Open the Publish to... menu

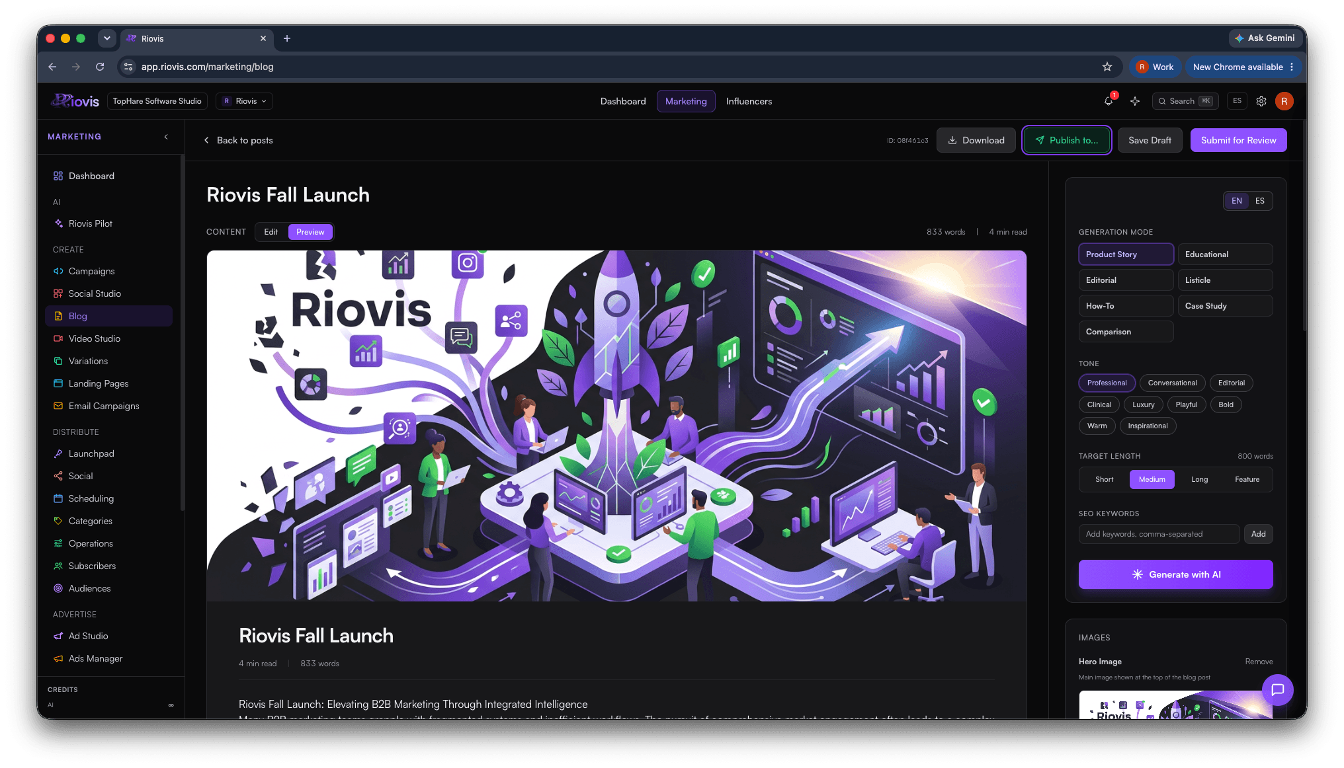1066,140
